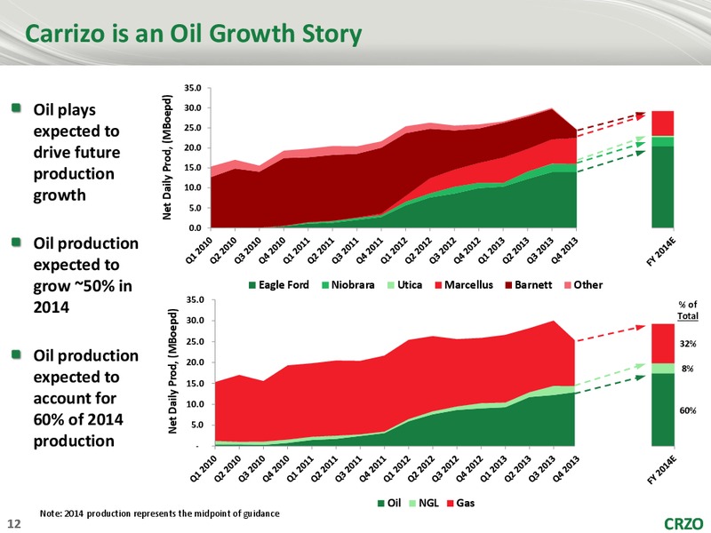The image size is (711, 533).
Task: Click the slide page number 12
Action: pyautogui.click(x=14, y=523)
